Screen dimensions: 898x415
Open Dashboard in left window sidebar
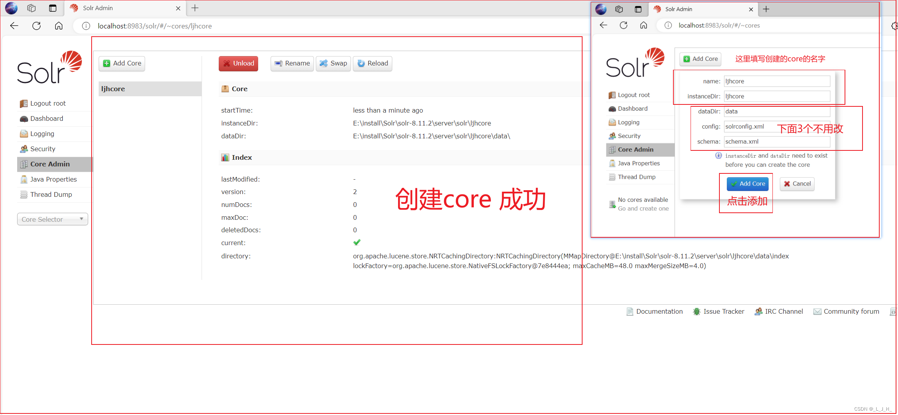47,118
